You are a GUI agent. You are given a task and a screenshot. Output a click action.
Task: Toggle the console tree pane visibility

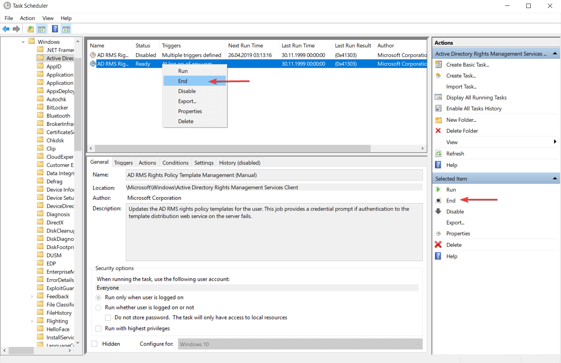(x=42, y=29)
